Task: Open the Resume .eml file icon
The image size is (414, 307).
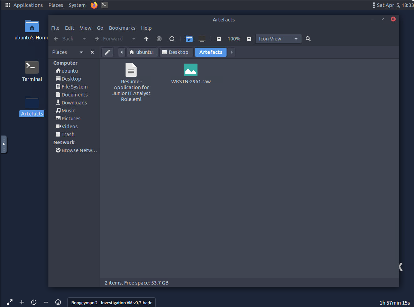Action: [x=131, y=70]
